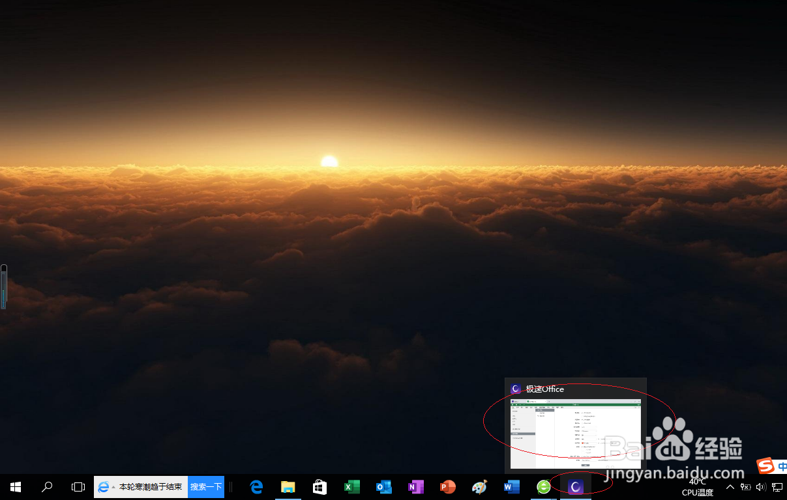The image size is (787, 500).
Task: Click the 搜索一下 search button
Action: 205,487
